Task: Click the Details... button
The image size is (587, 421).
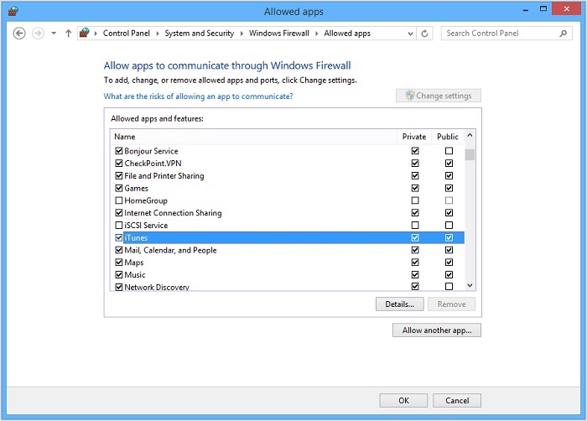Action: 399,304
